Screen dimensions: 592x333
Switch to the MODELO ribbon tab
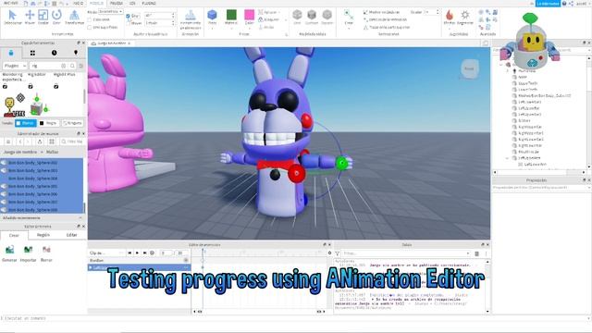96,3
